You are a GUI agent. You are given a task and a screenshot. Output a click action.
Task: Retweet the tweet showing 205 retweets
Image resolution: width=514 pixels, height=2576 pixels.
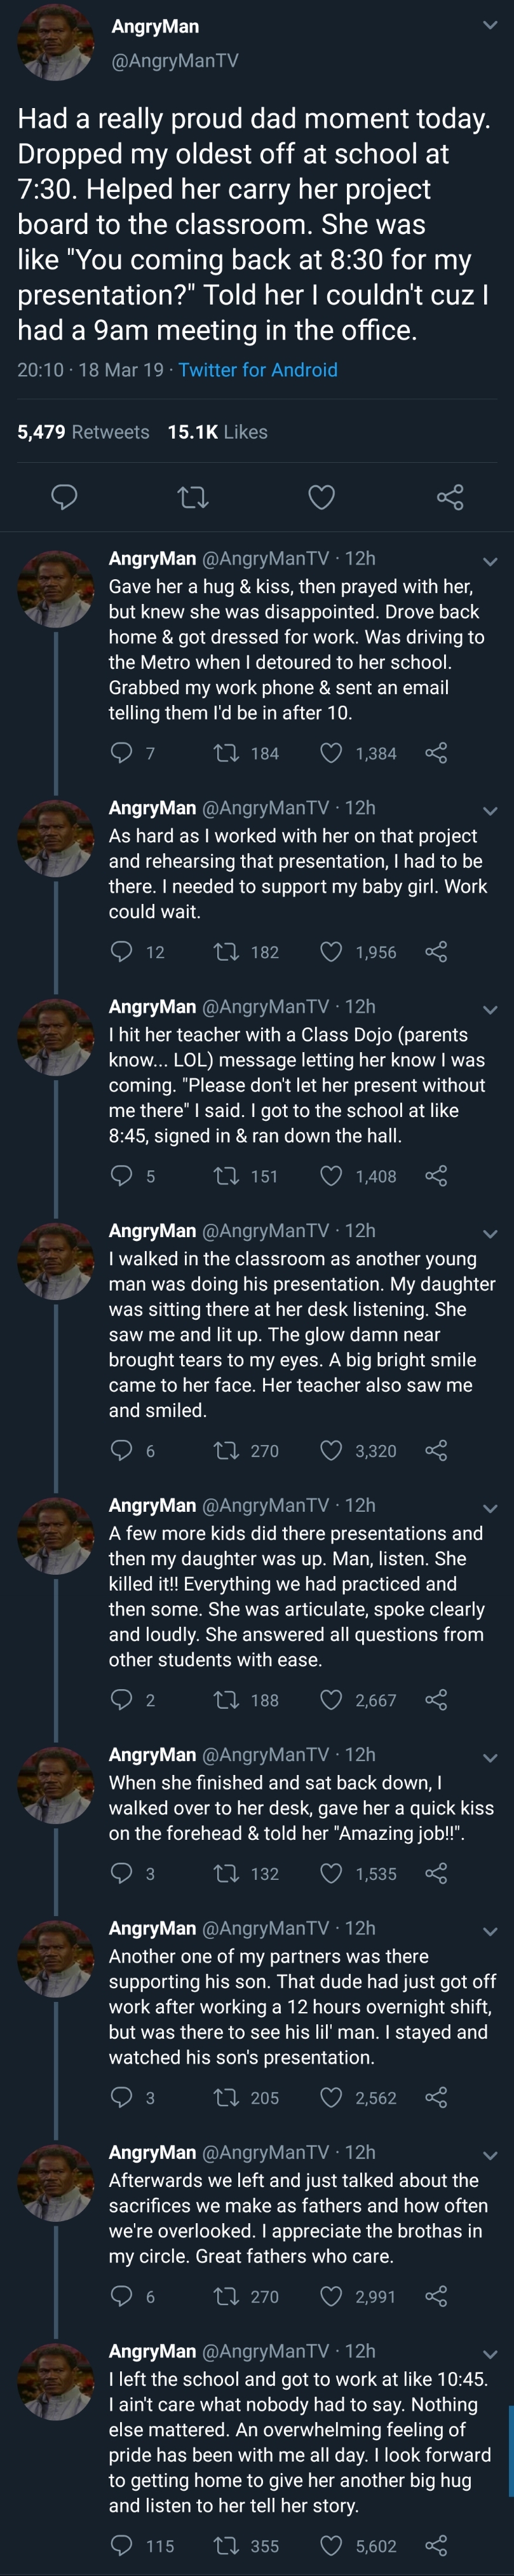228,2097
